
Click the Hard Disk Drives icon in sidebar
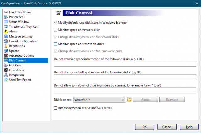6,12
